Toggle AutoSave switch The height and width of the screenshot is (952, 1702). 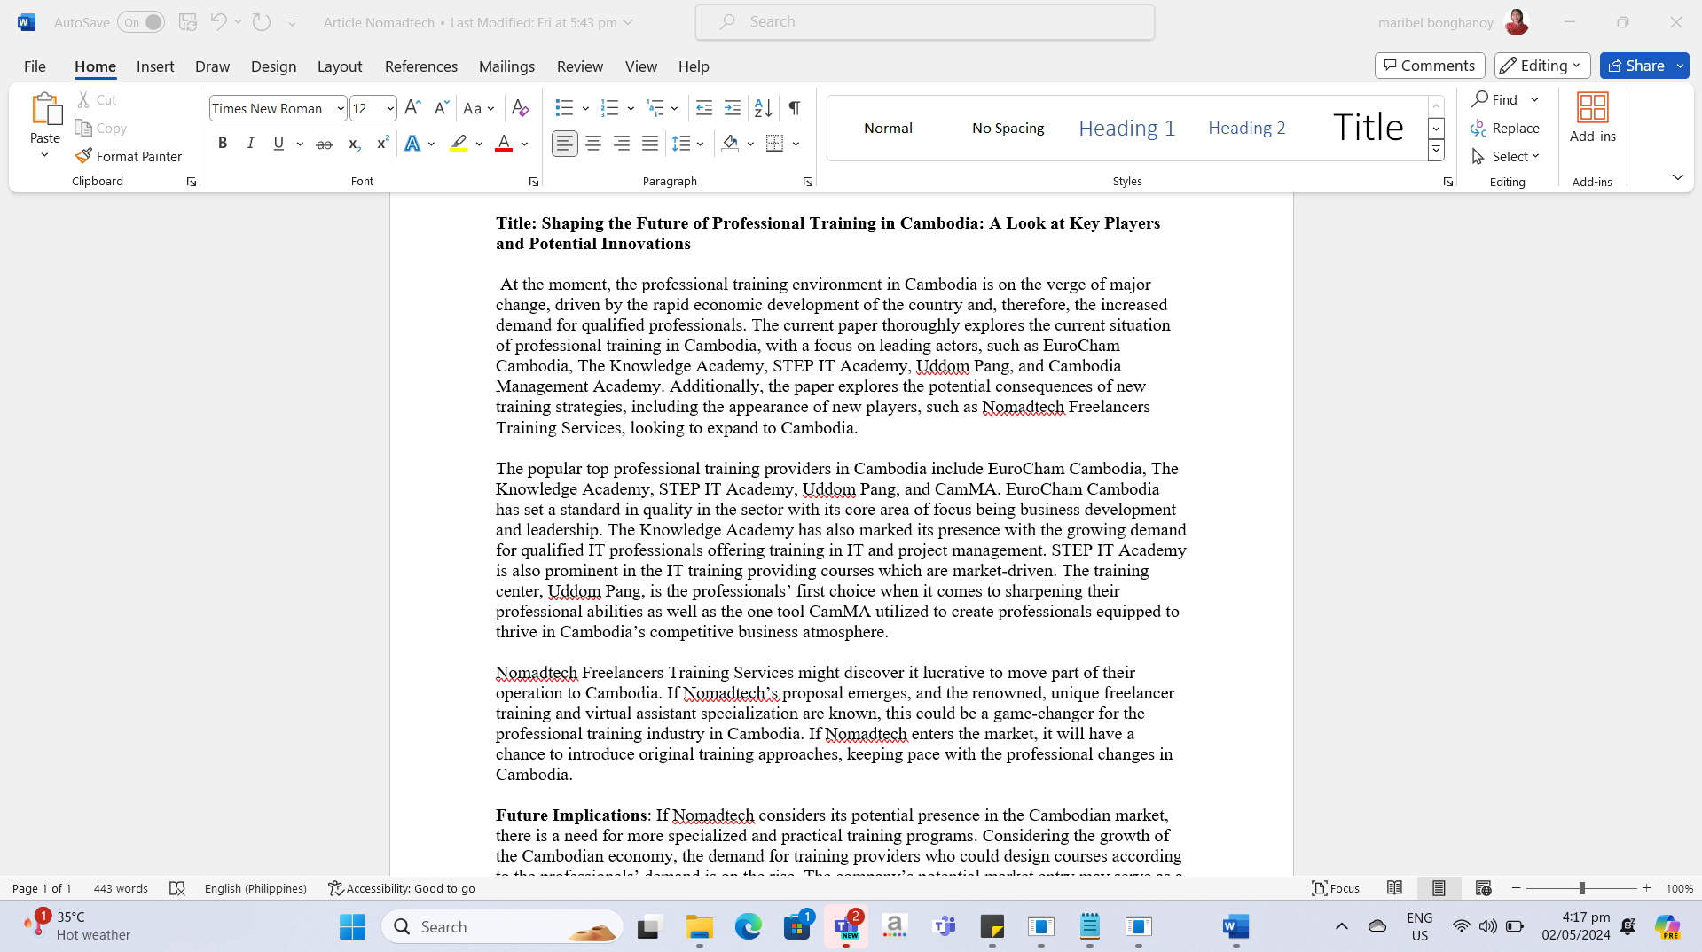pyautogui.click(x=141, y=22)
